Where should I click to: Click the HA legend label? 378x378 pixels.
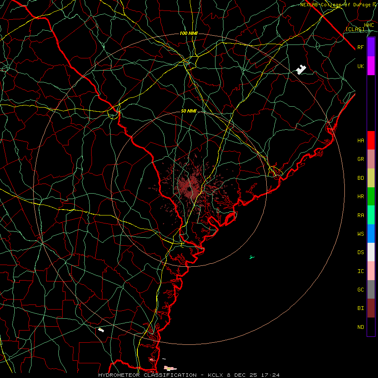[360, 141]
